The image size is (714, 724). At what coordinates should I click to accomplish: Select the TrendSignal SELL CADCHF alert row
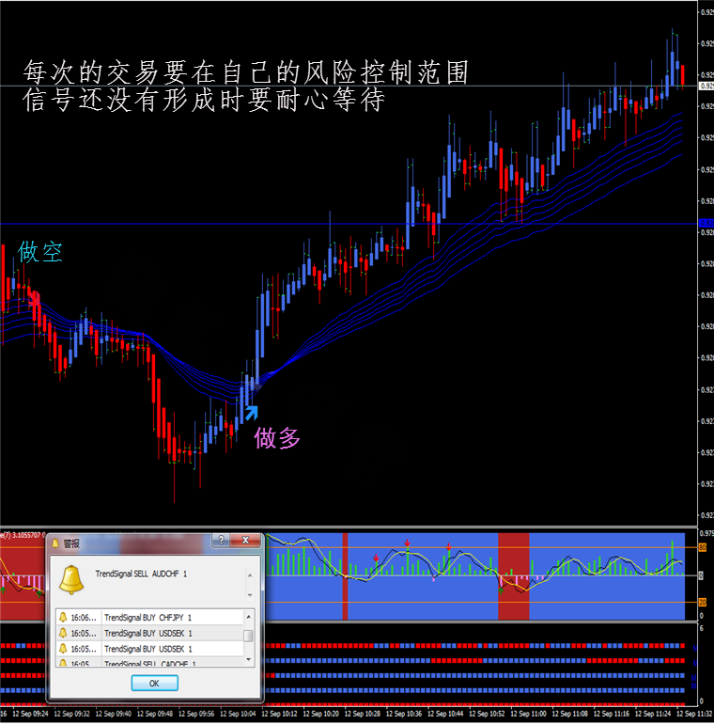tap(149, 663)
